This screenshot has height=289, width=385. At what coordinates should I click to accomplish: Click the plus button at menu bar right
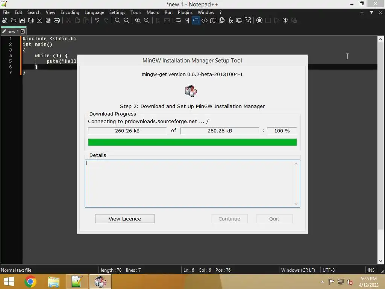(x=362, y=12)
